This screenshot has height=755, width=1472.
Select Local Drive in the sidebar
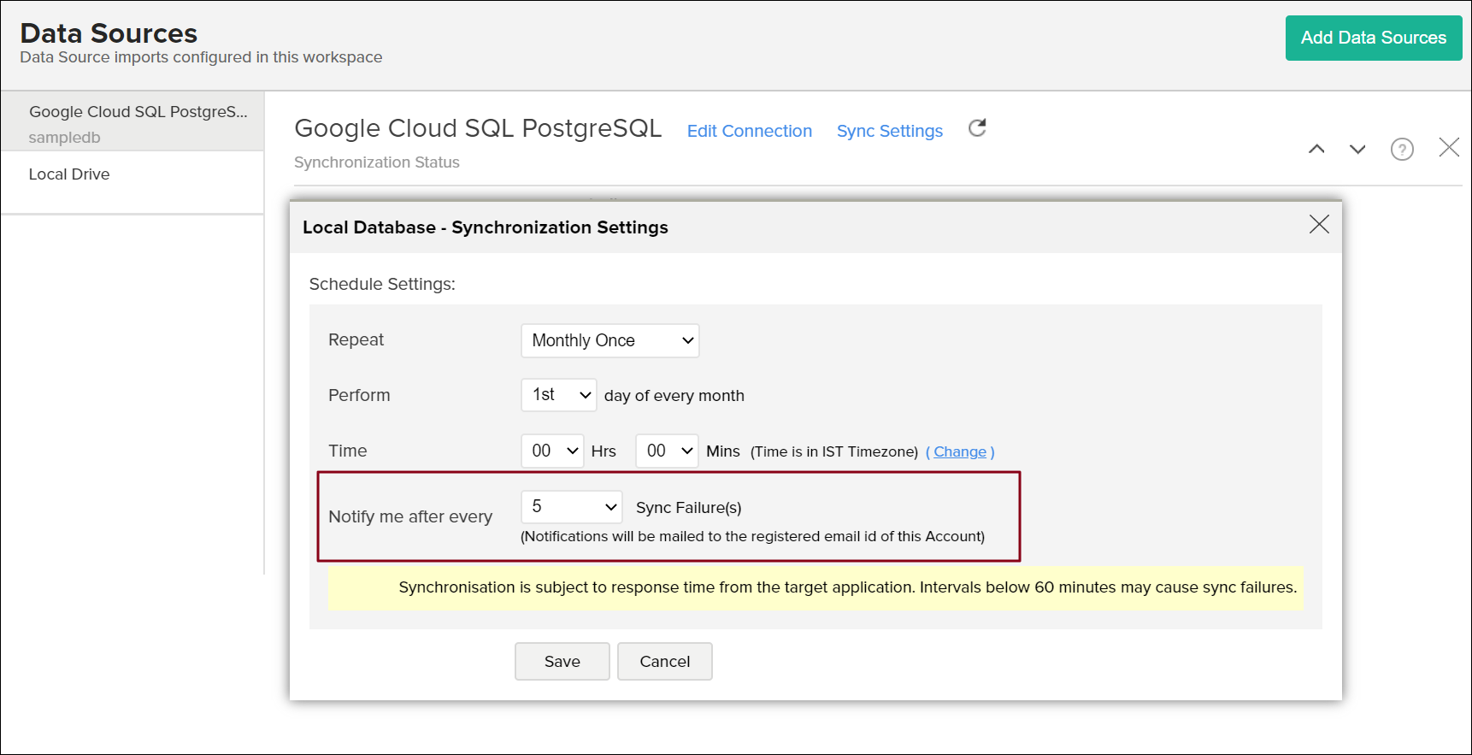click(69, 174)
